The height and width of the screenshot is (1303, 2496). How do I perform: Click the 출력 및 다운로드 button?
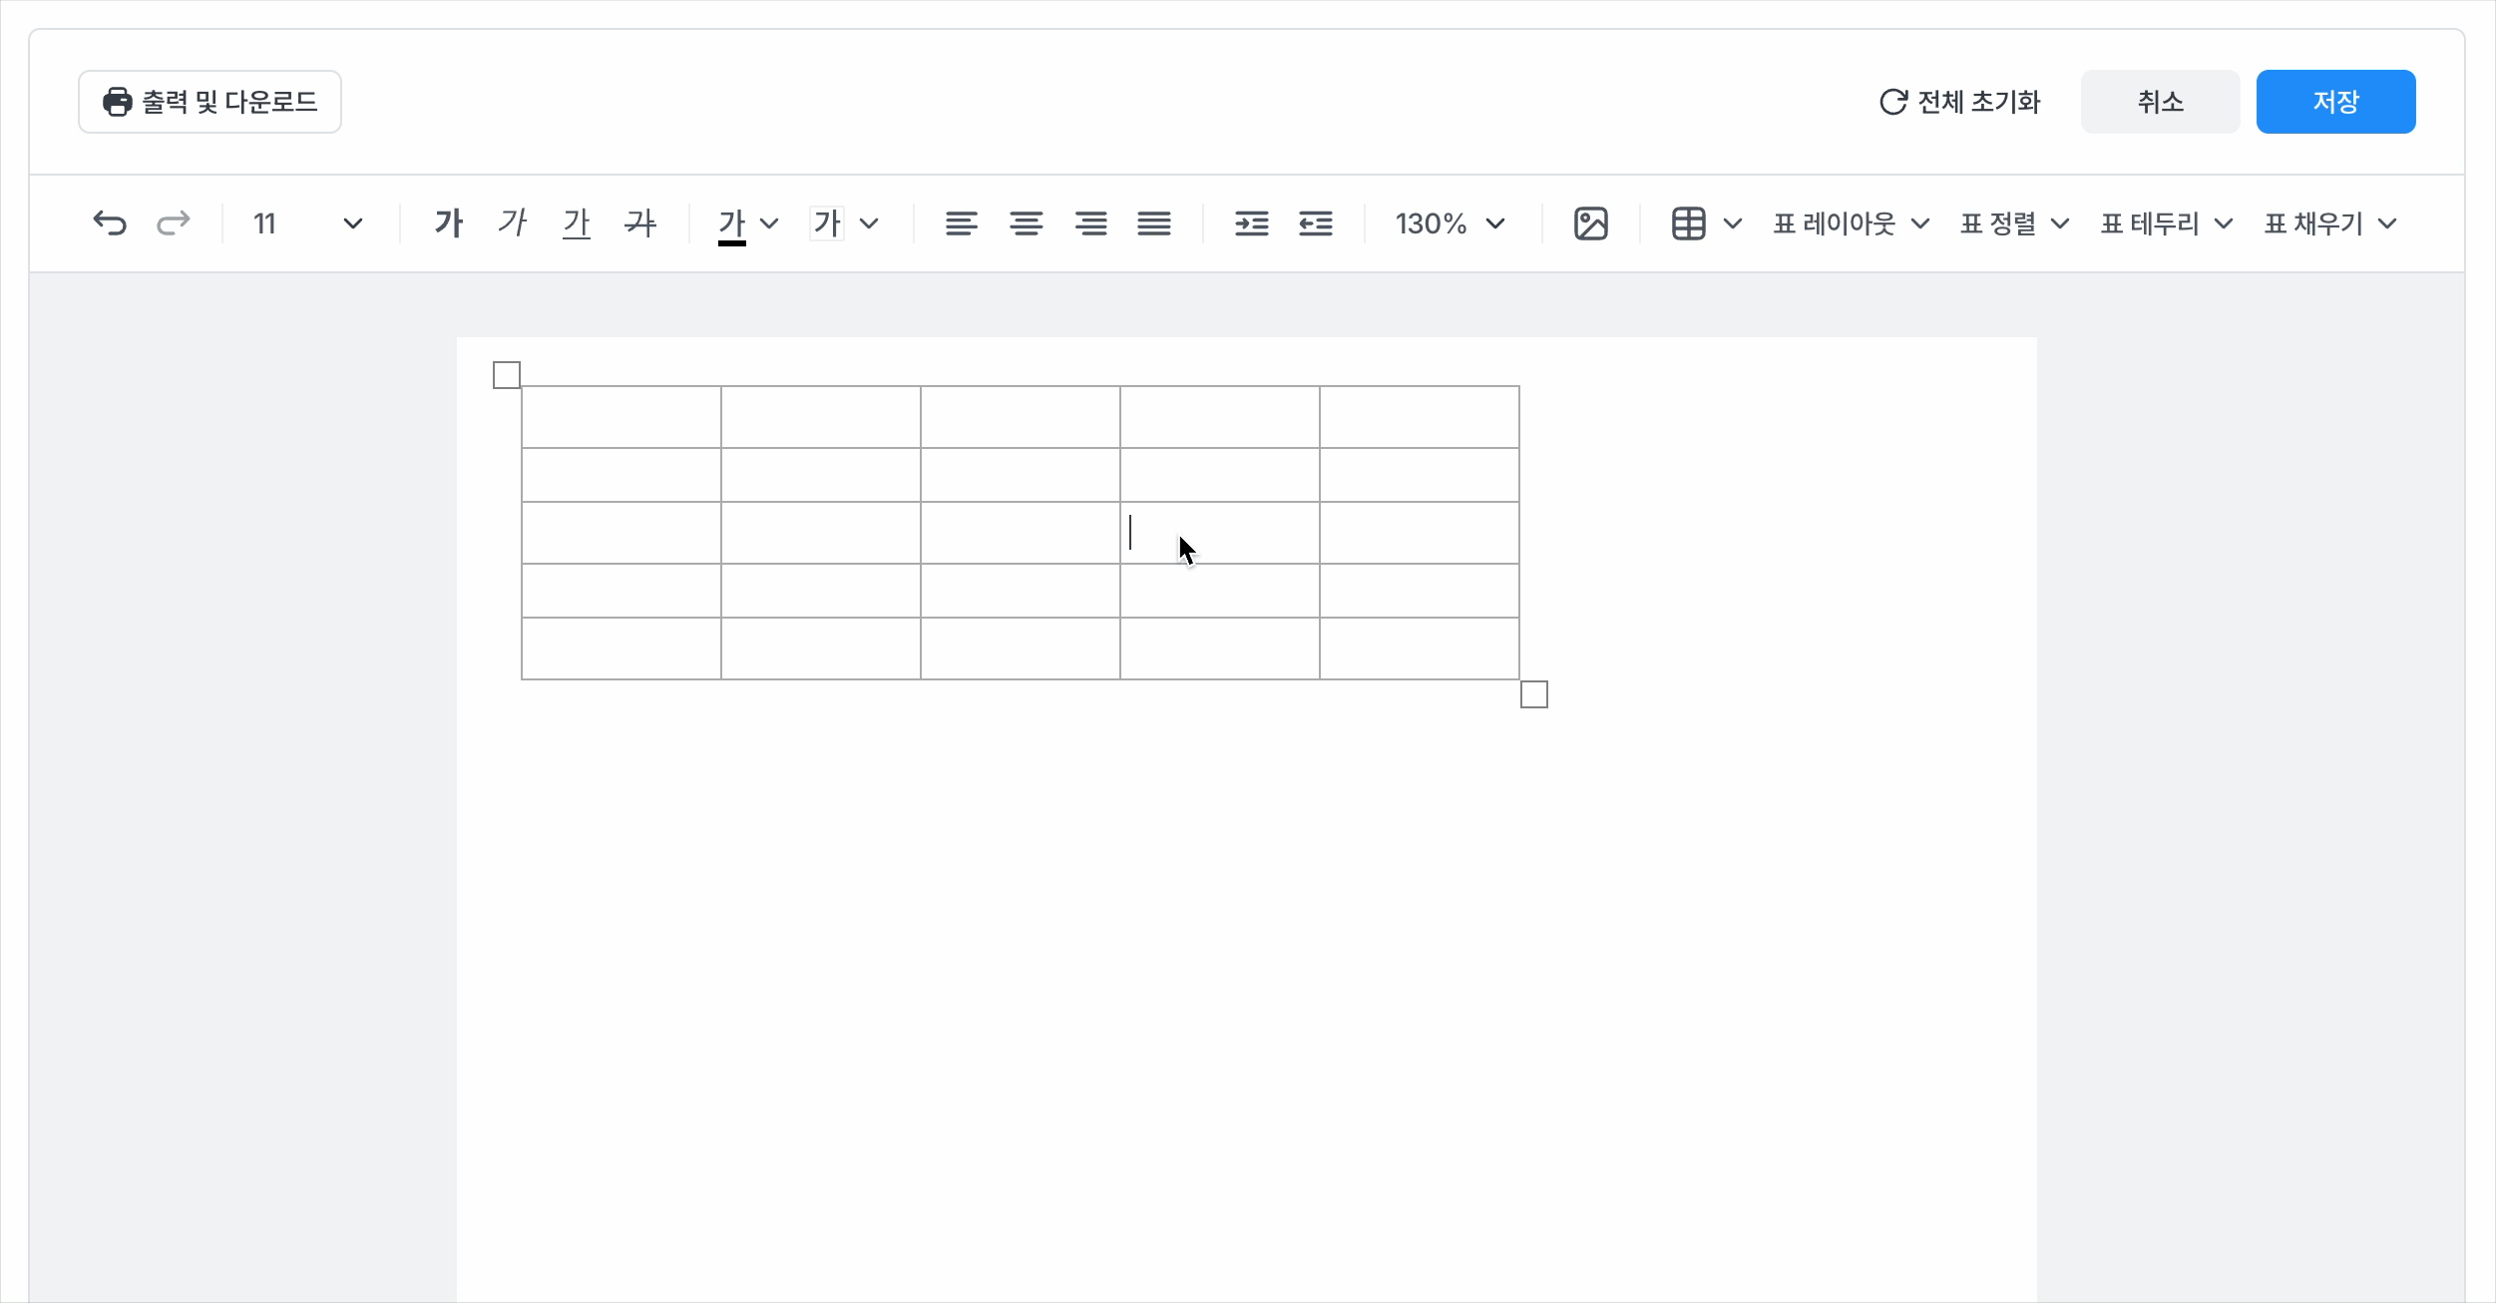tap(209, 102)
